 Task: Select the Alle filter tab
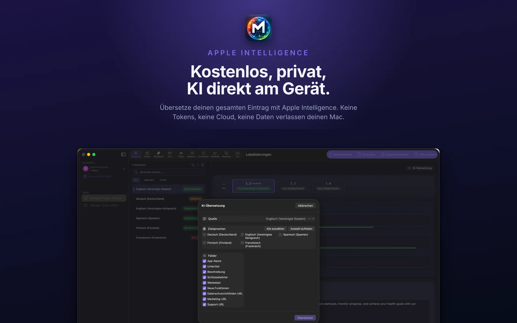136,180
